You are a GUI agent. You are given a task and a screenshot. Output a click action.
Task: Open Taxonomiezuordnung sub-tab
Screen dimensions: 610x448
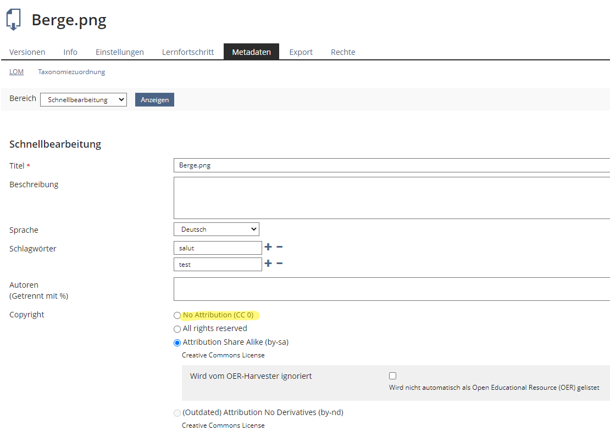point(71,72)
